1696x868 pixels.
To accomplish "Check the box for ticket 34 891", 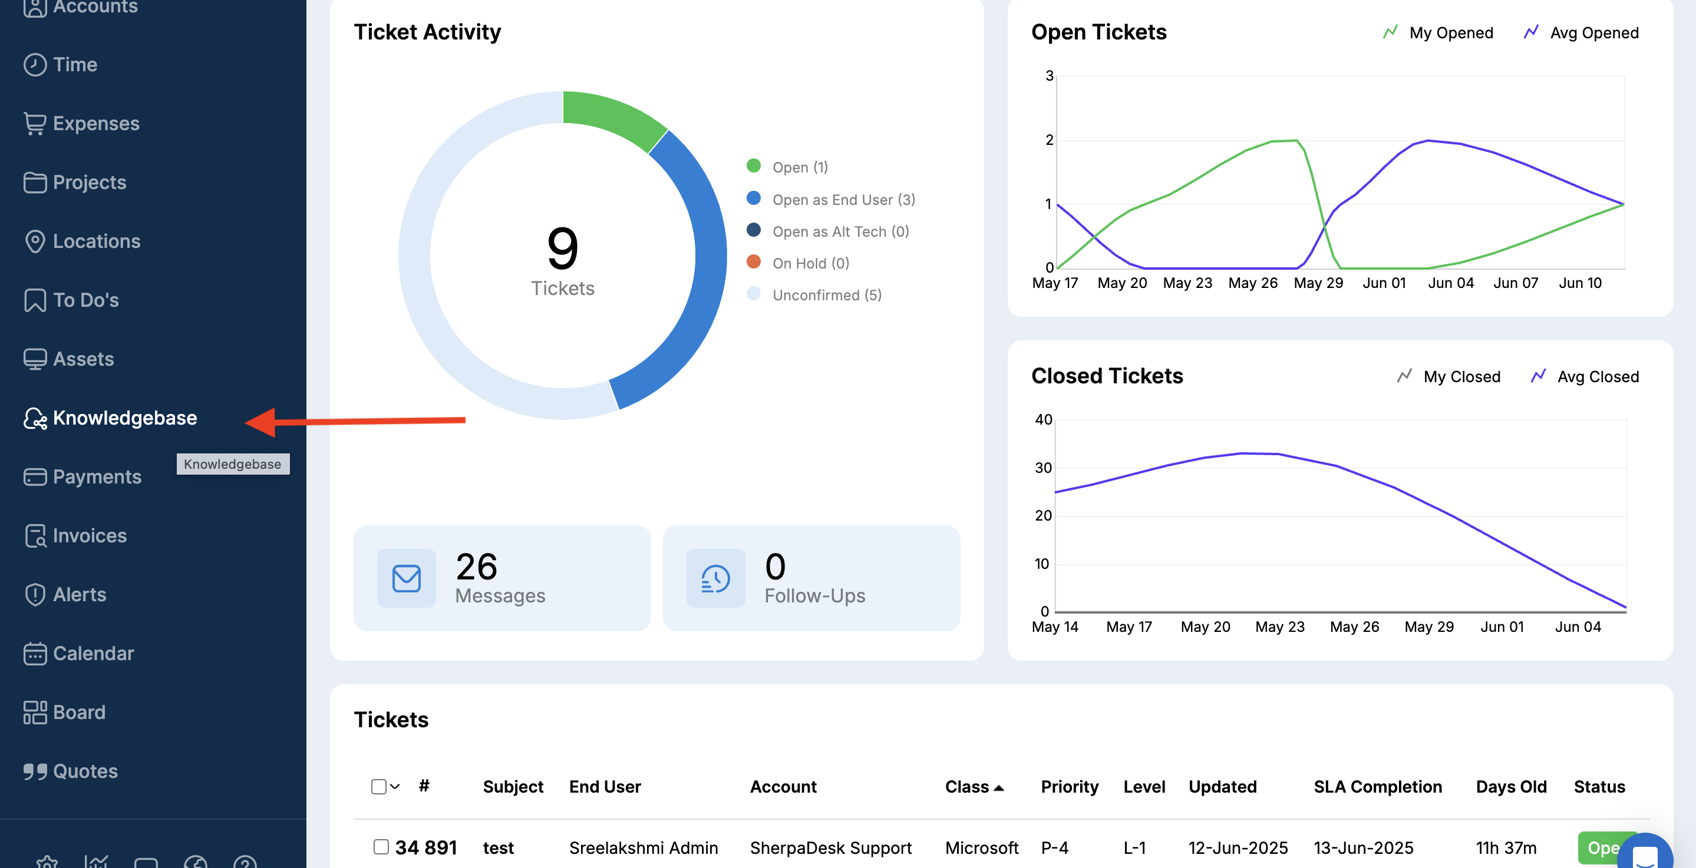I will (381, 846).
